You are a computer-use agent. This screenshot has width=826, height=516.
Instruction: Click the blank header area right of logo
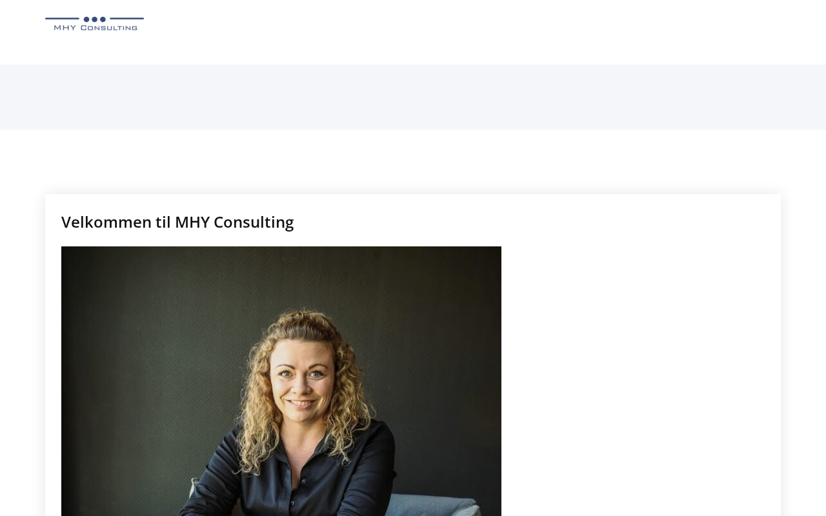[484, 32]
